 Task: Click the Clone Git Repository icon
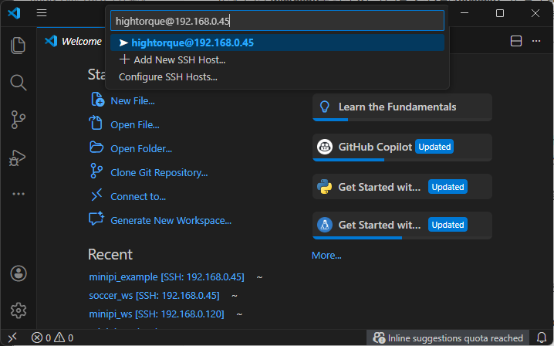[x=96, y=171]
